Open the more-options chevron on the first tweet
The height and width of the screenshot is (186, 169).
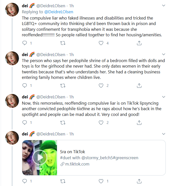pyautogui.click(x=164, y=6)
